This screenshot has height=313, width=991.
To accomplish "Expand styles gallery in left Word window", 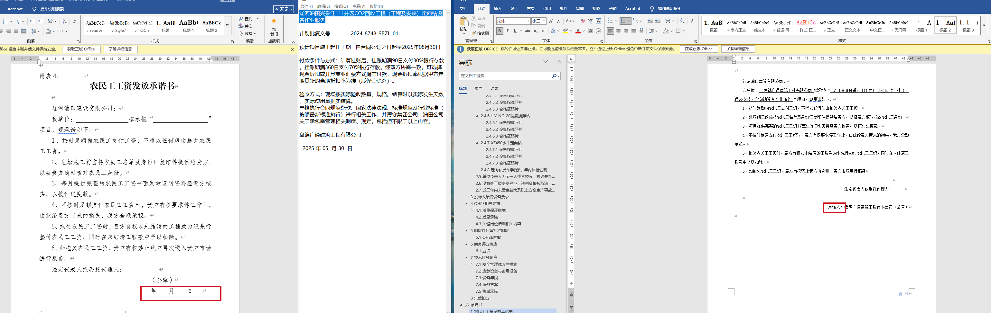I will [x=227, y=25].
